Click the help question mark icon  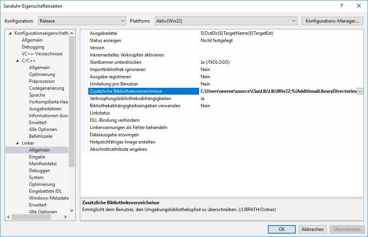(341, 6)
